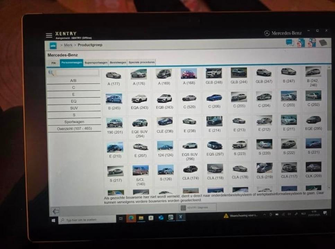
Task: Expand the chevron before Merk breadcrumb
Action: [x=62, y=45]
